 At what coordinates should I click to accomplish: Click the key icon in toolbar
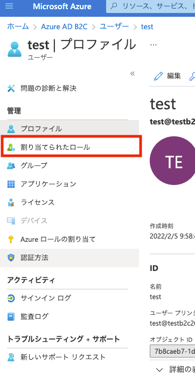click(192, 76)
